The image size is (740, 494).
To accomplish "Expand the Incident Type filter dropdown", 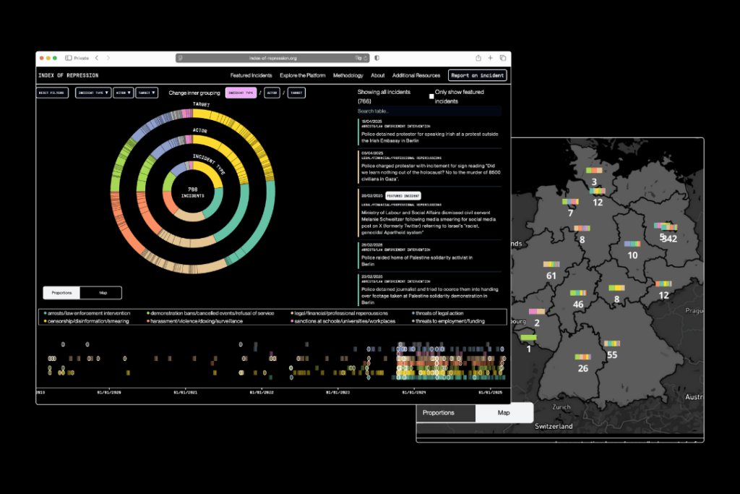I will point(93,93).
